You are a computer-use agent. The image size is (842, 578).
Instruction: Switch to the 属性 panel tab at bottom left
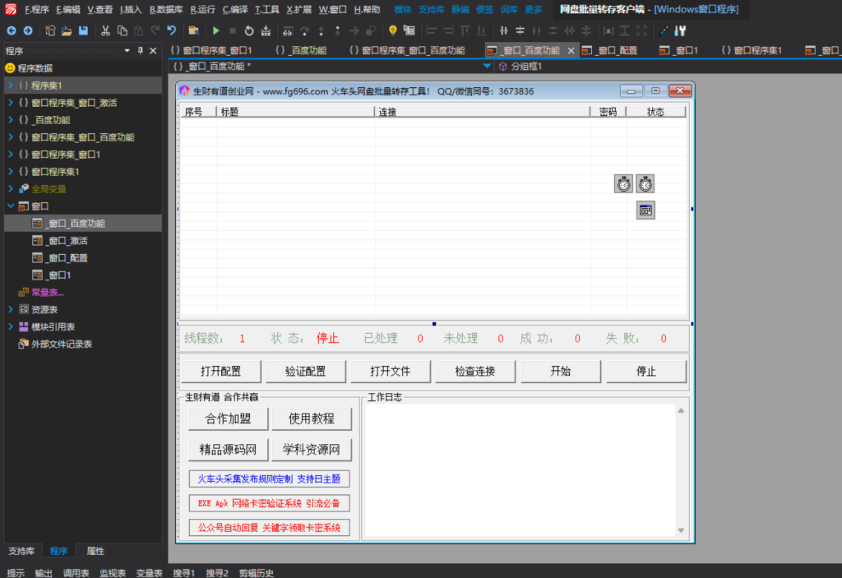[94, 551]
